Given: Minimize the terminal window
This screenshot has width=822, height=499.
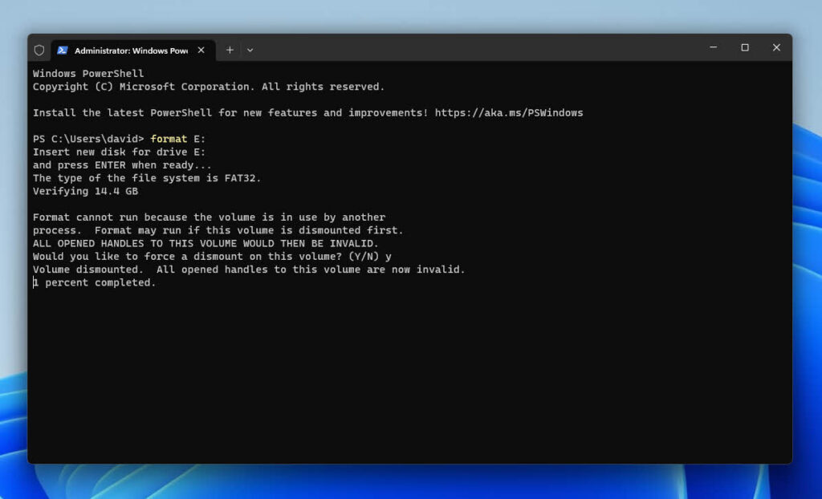Looking at the screenshot, I should [713, 48].
